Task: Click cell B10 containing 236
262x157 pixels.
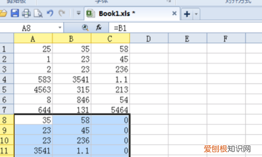Action: (72, 140)
